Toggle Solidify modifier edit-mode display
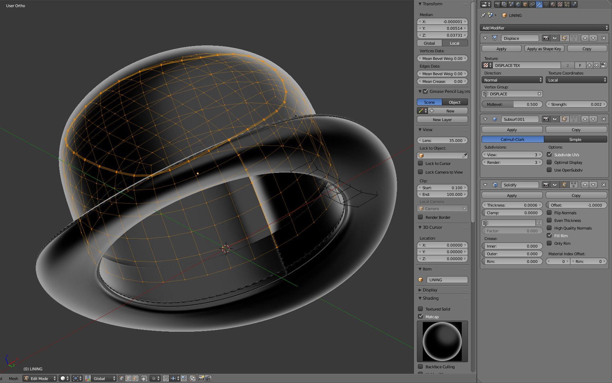 click(x=564, y=185)
